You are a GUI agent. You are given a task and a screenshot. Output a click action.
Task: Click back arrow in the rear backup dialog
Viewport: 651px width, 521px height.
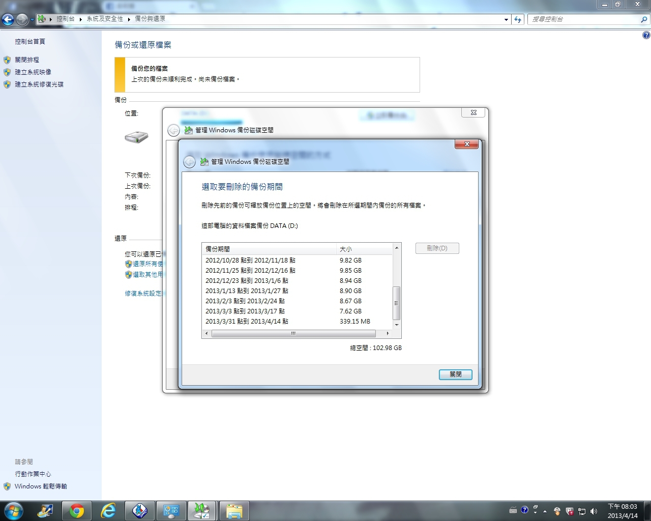173,130
